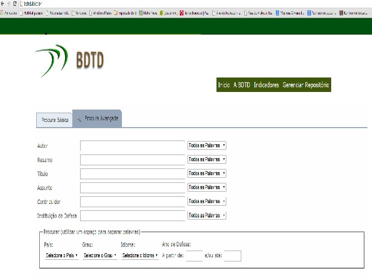
Task: Click the 'Instituição de Defesa' label
Action: [x=57, y=216]
